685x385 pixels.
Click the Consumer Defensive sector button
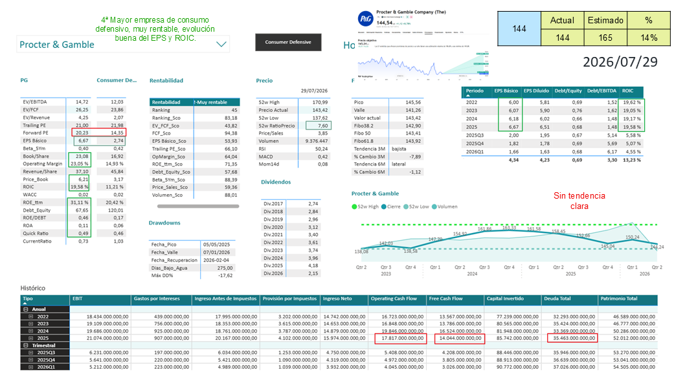coord(288,42)
